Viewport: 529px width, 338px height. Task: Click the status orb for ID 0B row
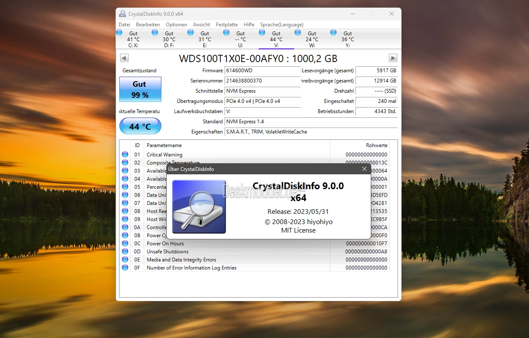(125, 236)
